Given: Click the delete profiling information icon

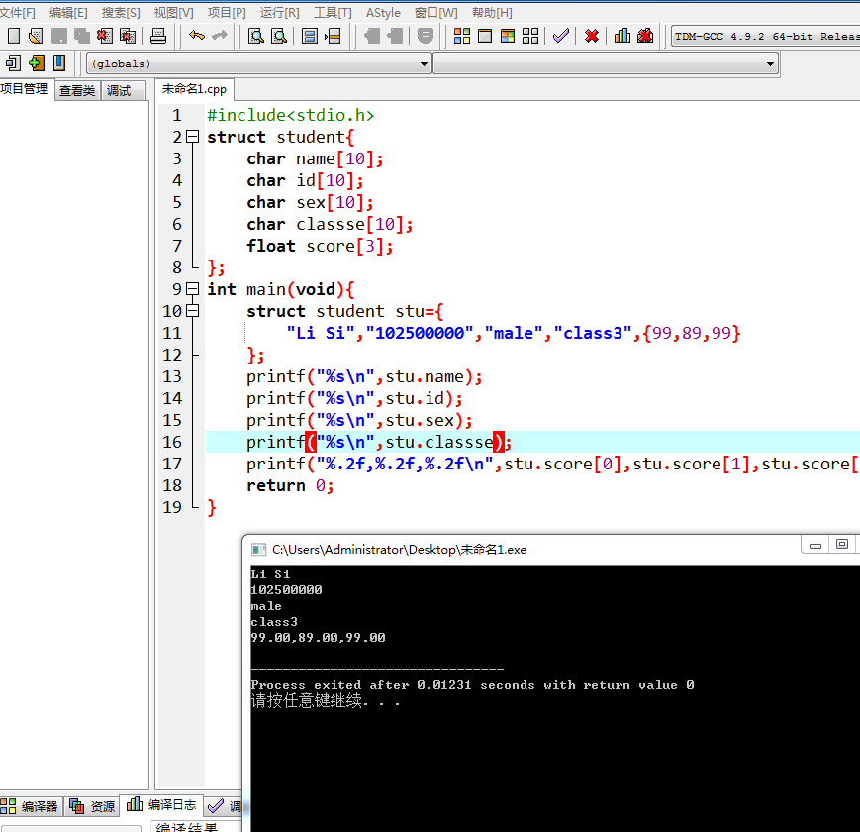Looking at the screenshot, I should point(645,37).
